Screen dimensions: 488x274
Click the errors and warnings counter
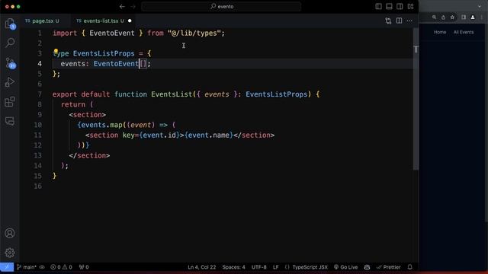click(x=61, y=267)
